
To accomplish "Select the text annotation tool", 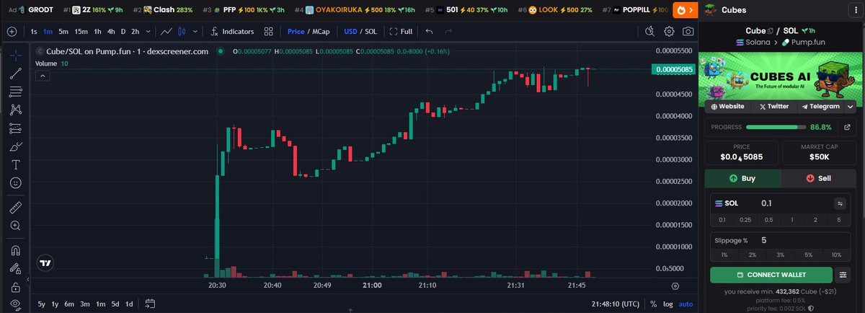I will (x=15, y=165).
